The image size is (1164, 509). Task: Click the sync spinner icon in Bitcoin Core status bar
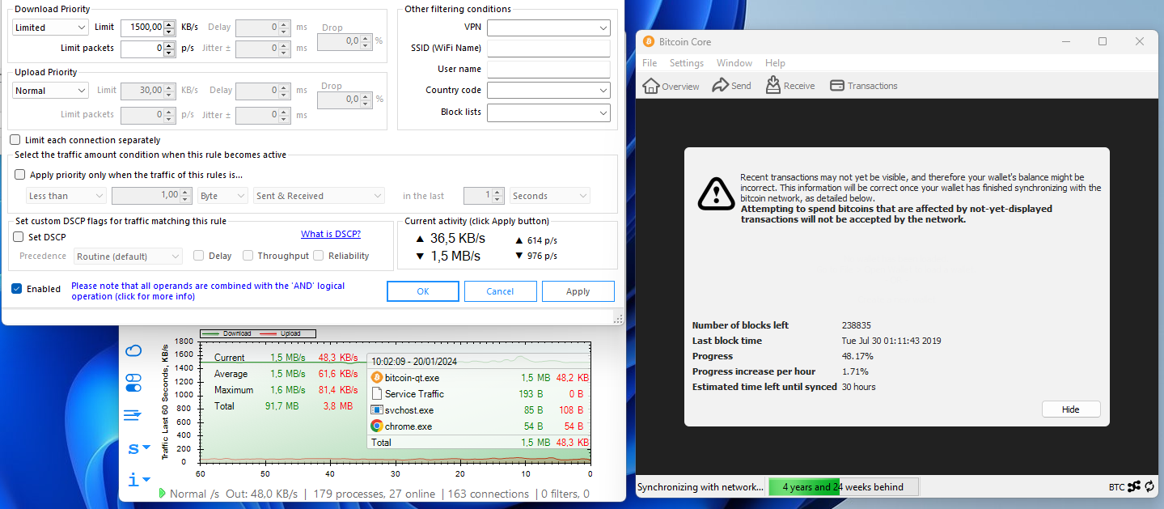pos(1149,486)
